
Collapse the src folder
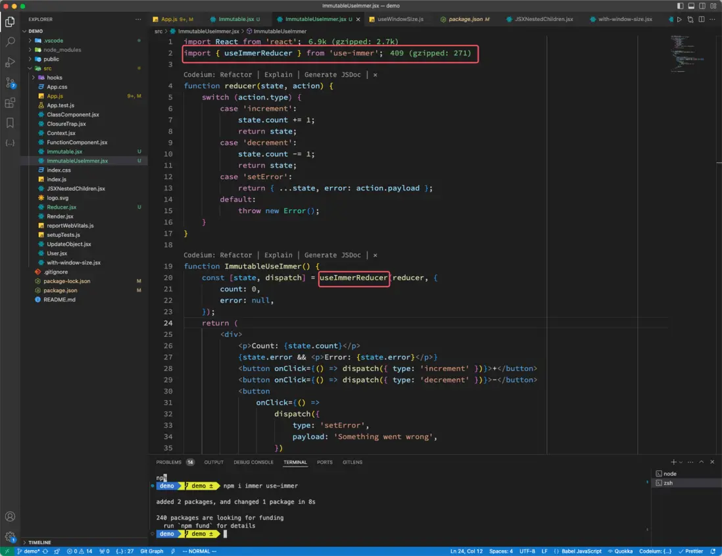tap(47, 68)
